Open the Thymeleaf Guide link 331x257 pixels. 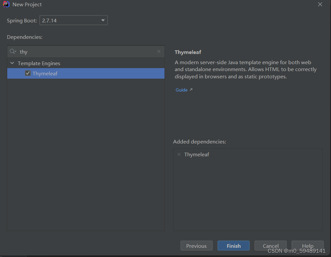pos(182,90)
